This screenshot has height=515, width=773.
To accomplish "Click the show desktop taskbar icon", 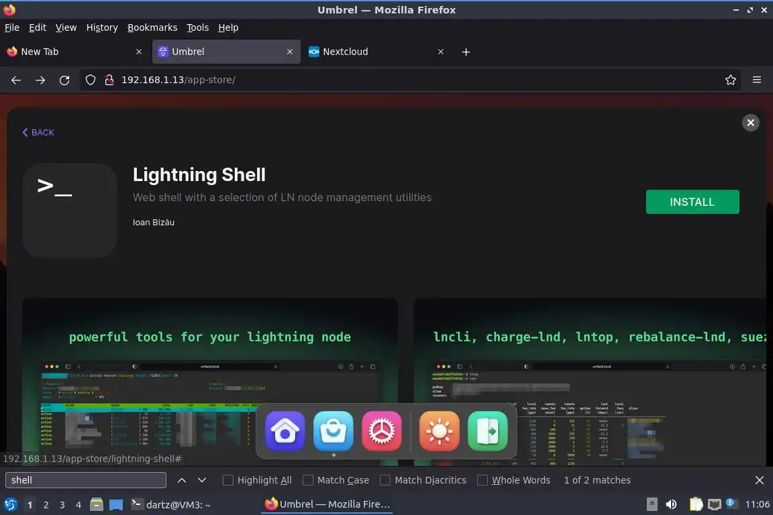I will coord(116,505).
